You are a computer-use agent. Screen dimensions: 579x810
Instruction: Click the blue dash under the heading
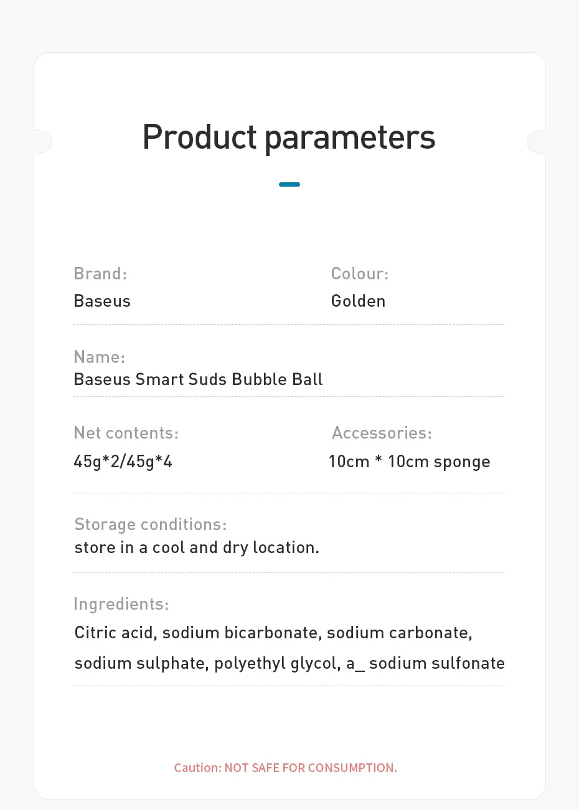[x=289, y=184]
